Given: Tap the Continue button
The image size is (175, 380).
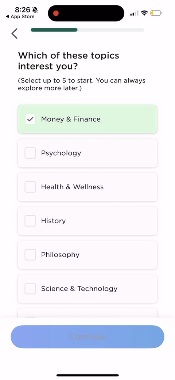Looking at the screenshot, I should click(x=87, y=337).
